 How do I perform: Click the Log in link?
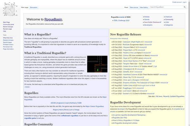[185, 2]
